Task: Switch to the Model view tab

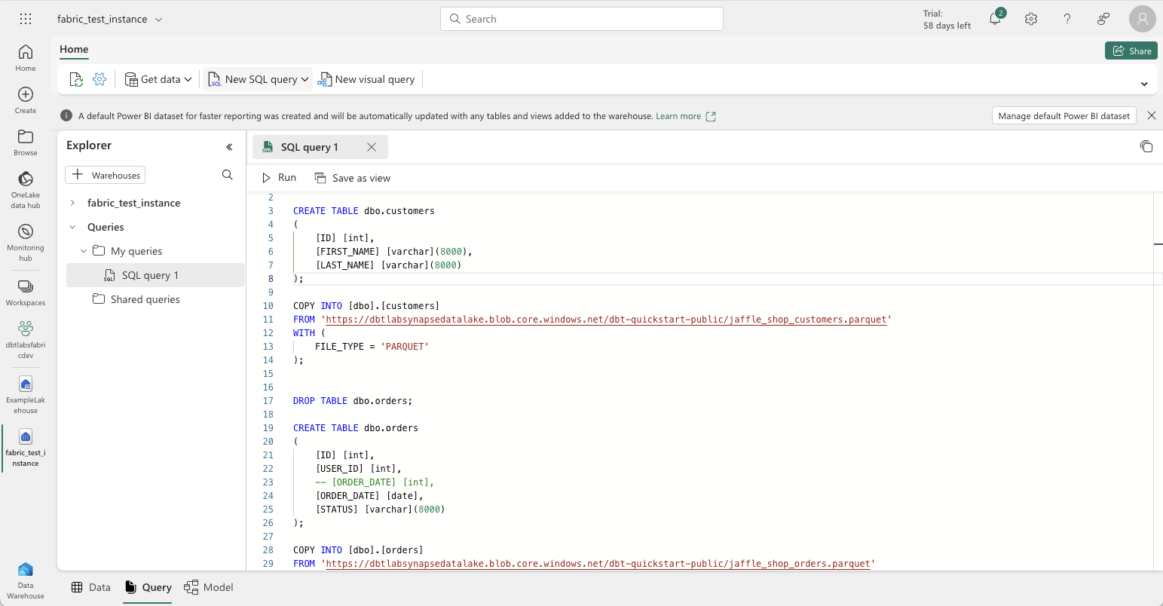Action: (209, 586)
